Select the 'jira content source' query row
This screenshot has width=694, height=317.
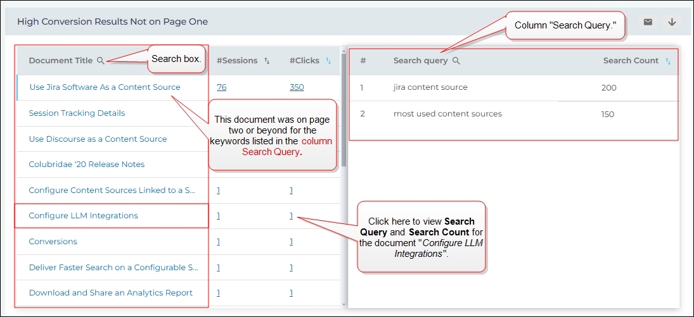(x=430, y=87)
